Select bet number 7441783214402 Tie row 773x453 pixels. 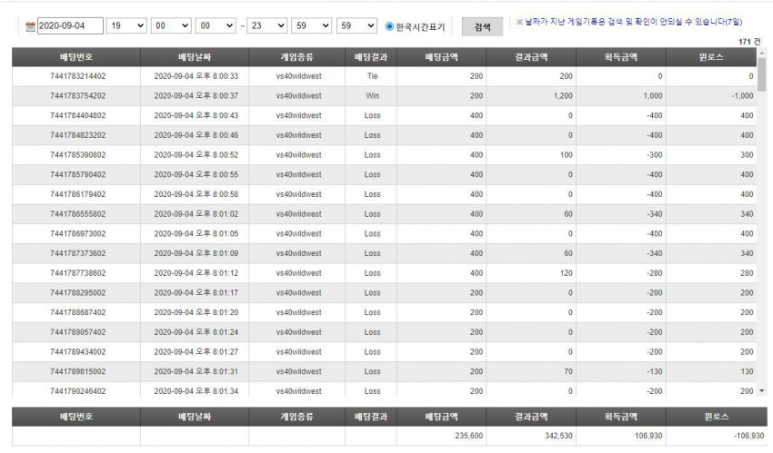pos(384,76)
